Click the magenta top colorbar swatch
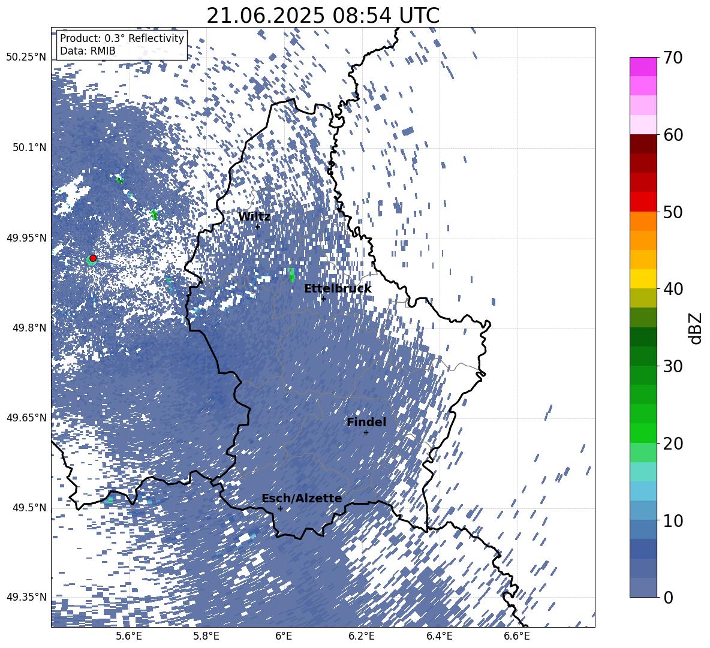 pyautogui.click(x=643, y=67)
